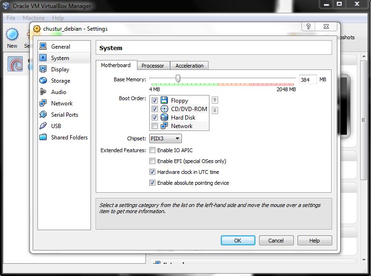The height and width of the screenshot is (276, 371).
Task: Open the Chipset PIIX3 dropdown
Action: (165, 138)
